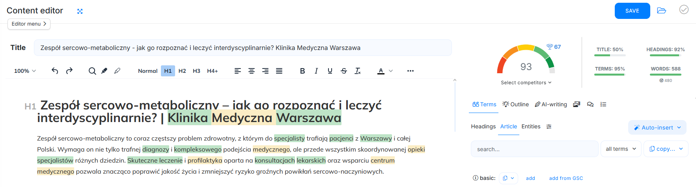Image resolution: width=696 pixels, height=187 pixels.
Task: Click the redo arrow icon
Action: click(x=69, y=71)
